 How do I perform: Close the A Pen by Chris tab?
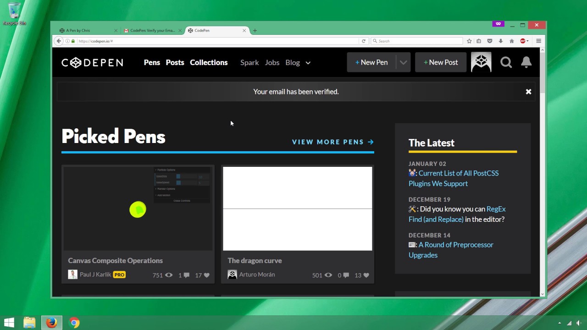coord(116,31)
